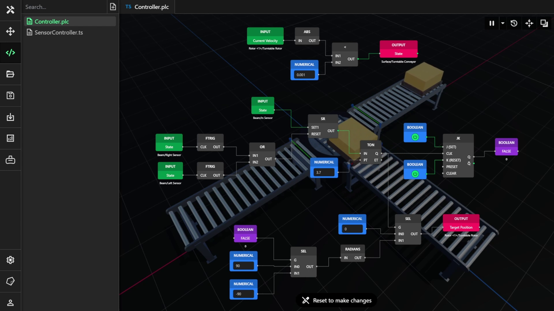This screenshot has height=311, width=554.
Task: Click the purple BOOLEAN FALSE node above NUMERICAL 90
Action: click(245, 234)
